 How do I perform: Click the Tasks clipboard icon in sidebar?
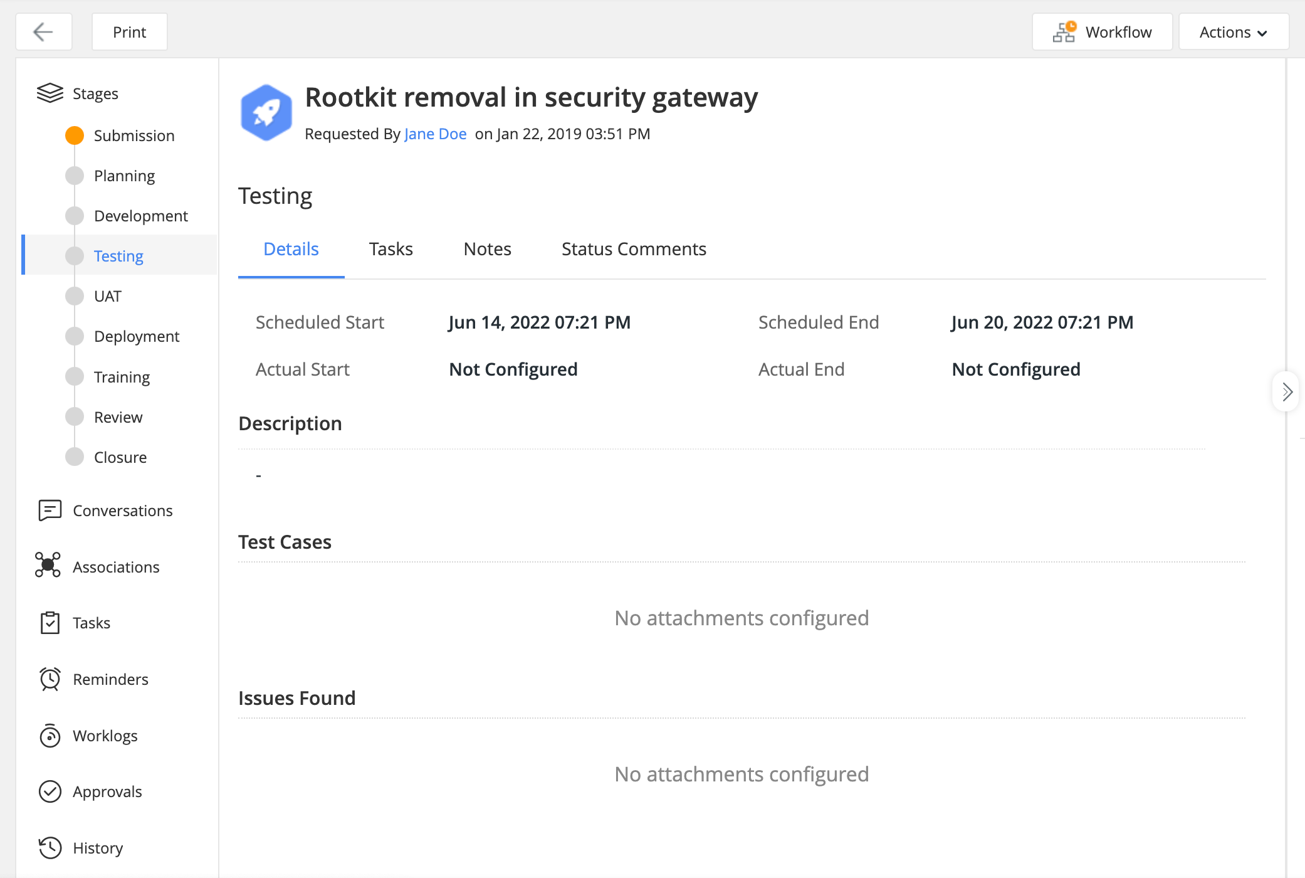[x=50, y=623]
